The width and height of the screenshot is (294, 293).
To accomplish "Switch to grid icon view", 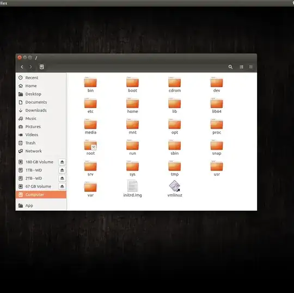I will (250, 67).
